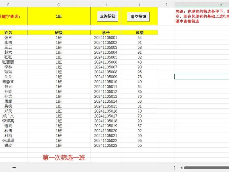Click the active selected cell in column K

pos(202,77)
